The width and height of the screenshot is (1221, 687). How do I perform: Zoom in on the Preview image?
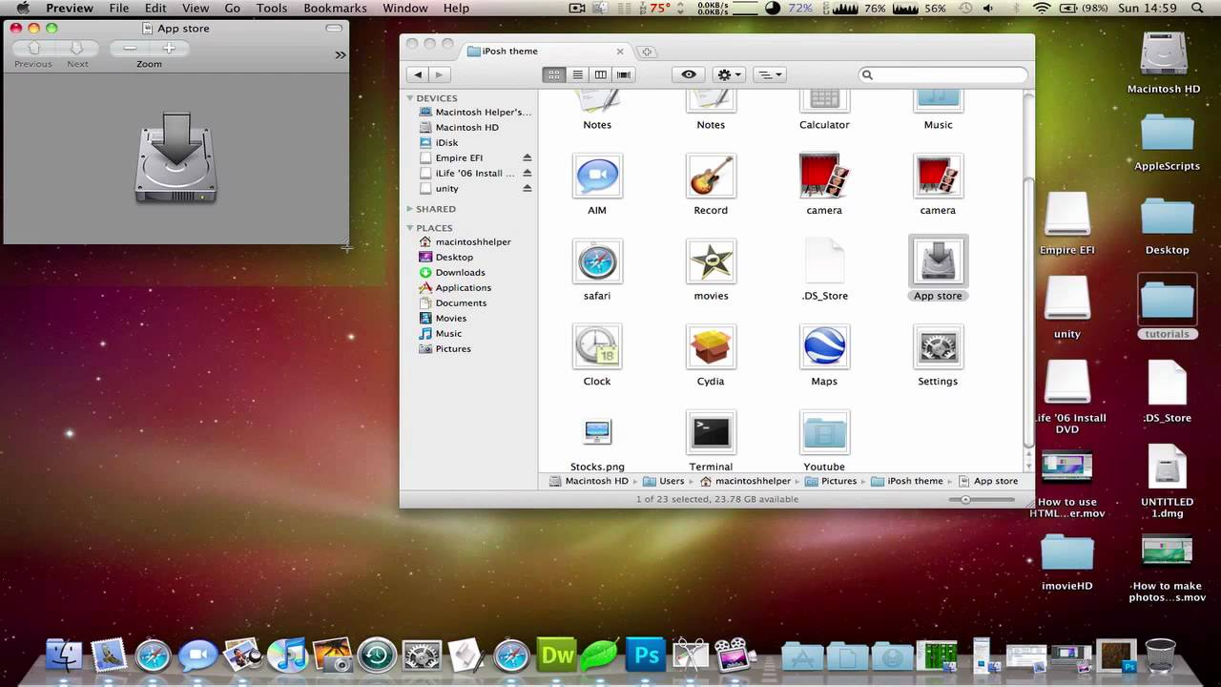169,48
